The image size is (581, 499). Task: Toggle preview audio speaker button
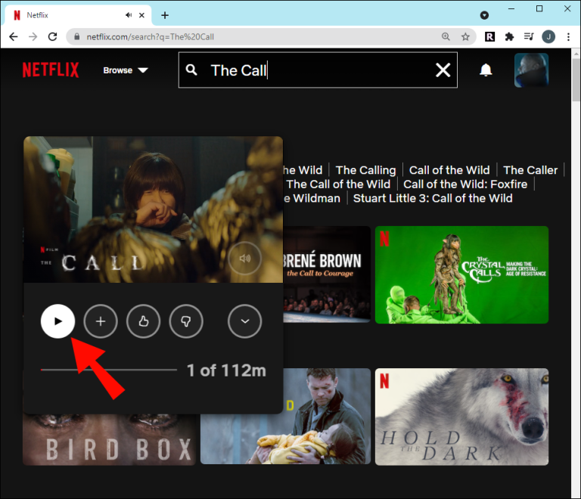244,258
